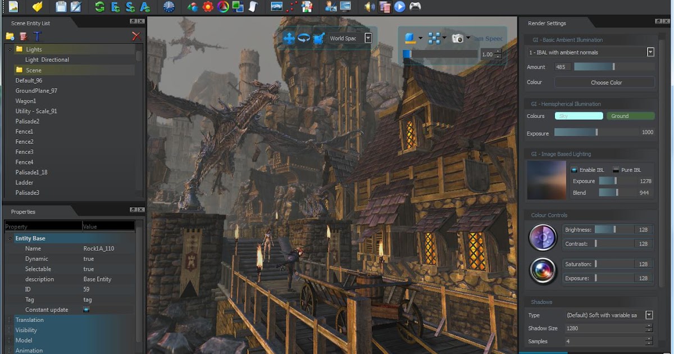The width and height of the screenshot is (674, 354).
Task: Click the red X delete entity icon
Action: (136, 36)
